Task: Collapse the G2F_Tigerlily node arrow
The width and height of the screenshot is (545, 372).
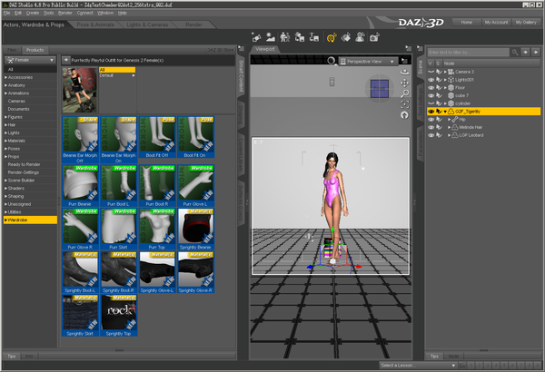Action: tap(445, 112)
